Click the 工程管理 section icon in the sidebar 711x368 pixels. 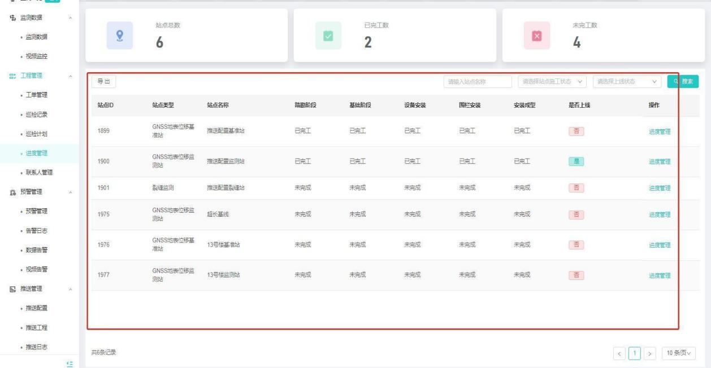(11, 76)
